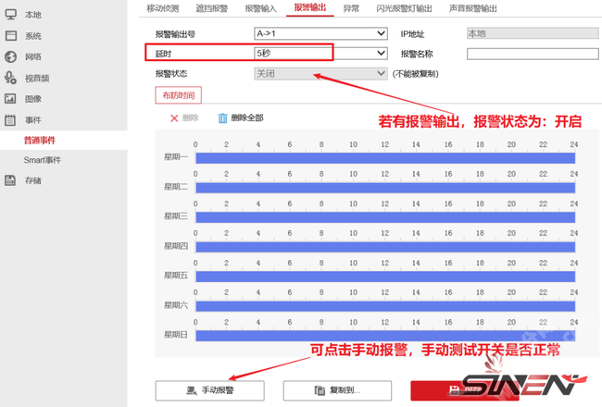Open the 网络 globe icon
Viewport: 602px width, 407px height.
pyautogui.click(x=10, y=56)
